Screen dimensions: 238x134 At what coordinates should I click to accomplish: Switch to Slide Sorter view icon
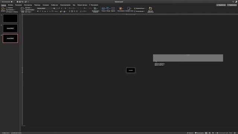pos(209,133)
